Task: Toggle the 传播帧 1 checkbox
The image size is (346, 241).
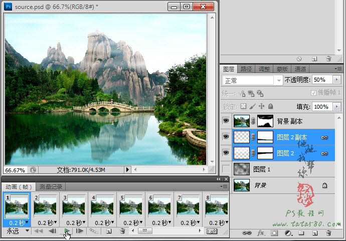Action: click(313, 93)
